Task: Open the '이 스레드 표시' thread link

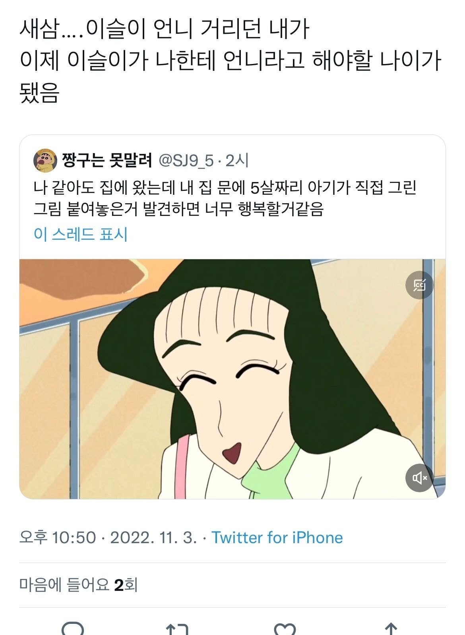Action: (81, 234)
